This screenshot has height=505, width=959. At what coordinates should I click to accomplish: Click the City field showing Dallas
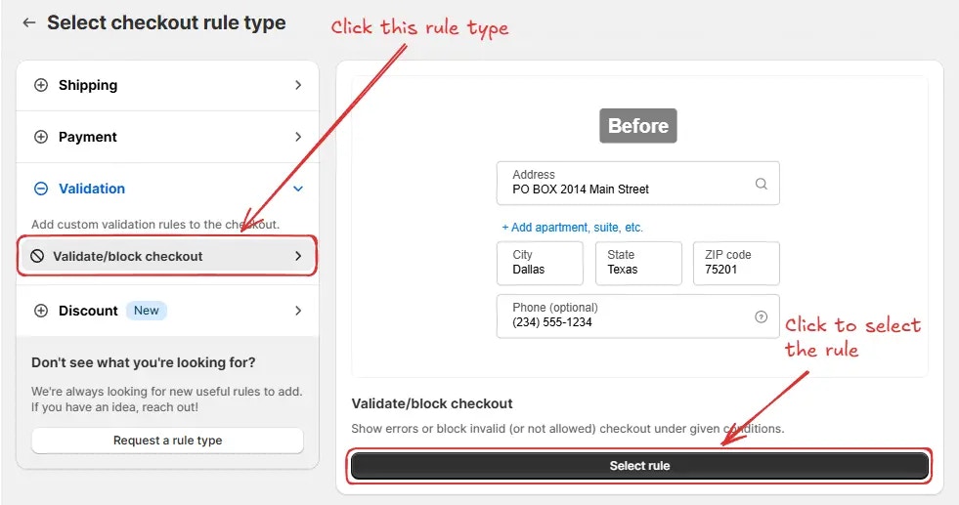[x=540, y=263]
